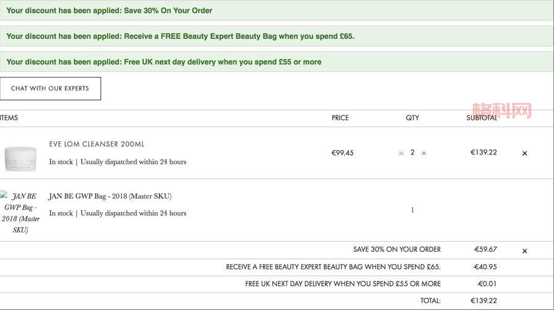Click the Save 30% applied discount banner

click(277, 11)
